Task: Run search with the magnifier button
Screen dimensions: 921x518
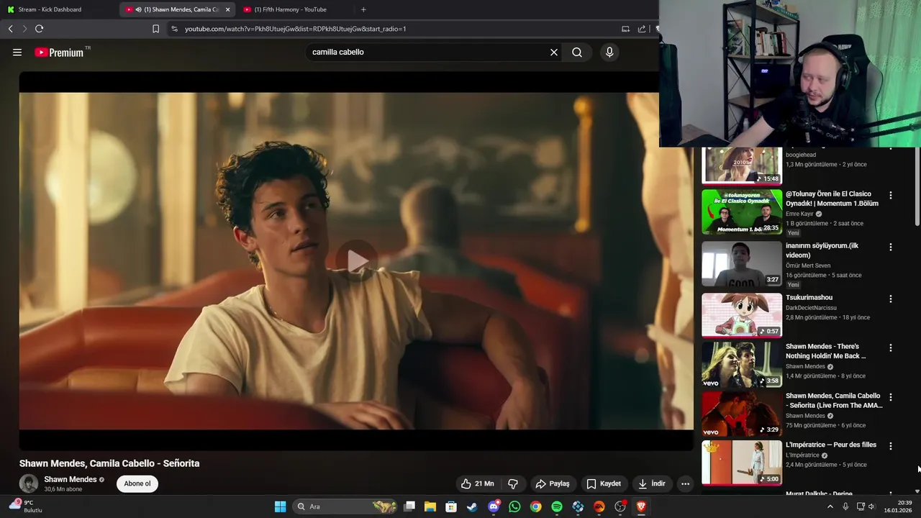Action: tap(577, 52)
